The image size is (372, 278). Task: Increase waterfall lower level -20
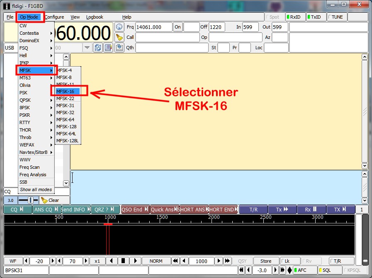53,261
